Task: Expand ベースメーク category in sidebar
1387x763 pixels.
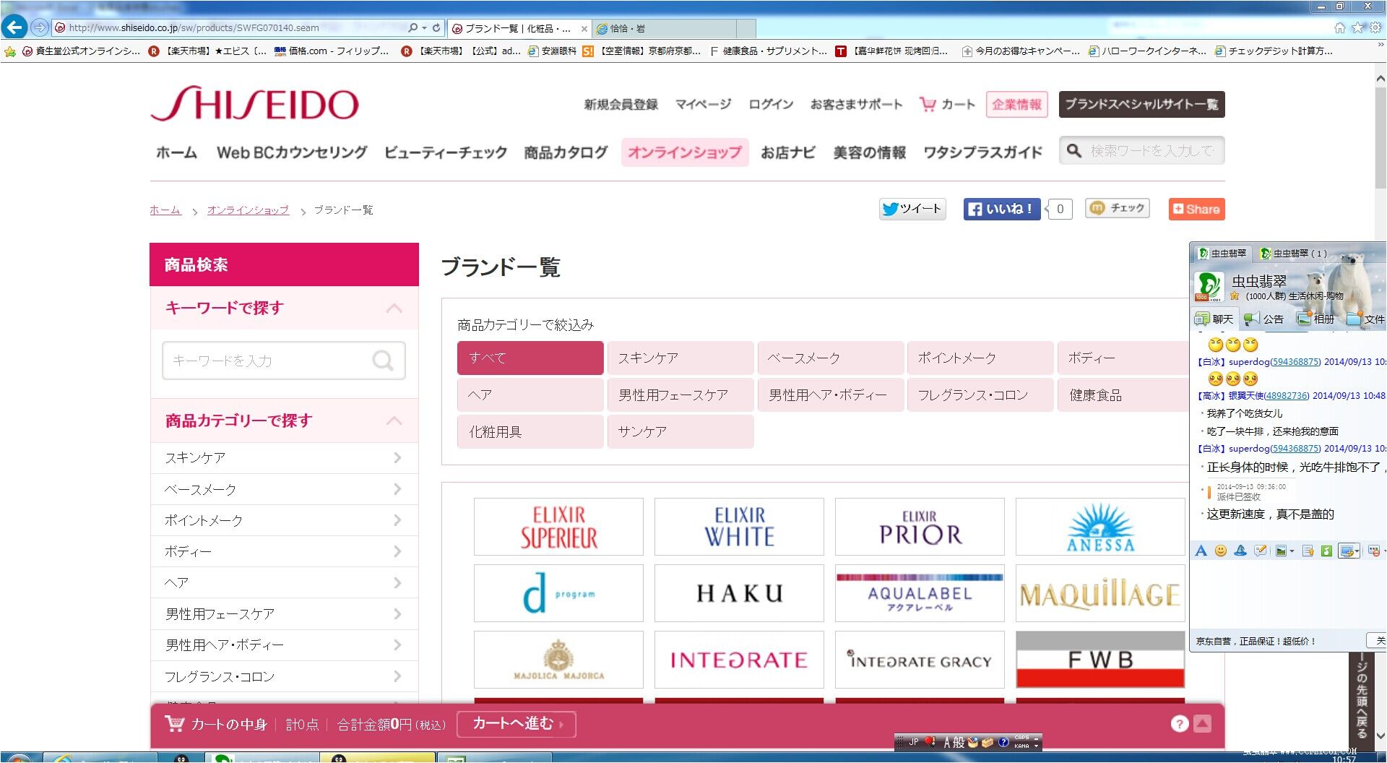Action: click(x=284, y=489)
